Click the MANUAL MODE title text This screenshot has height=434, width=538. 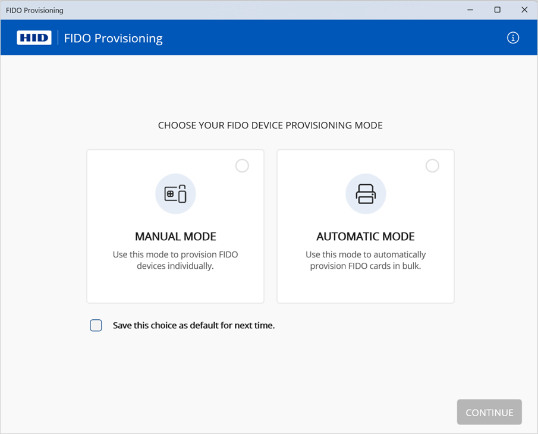(x=175, y=237)
